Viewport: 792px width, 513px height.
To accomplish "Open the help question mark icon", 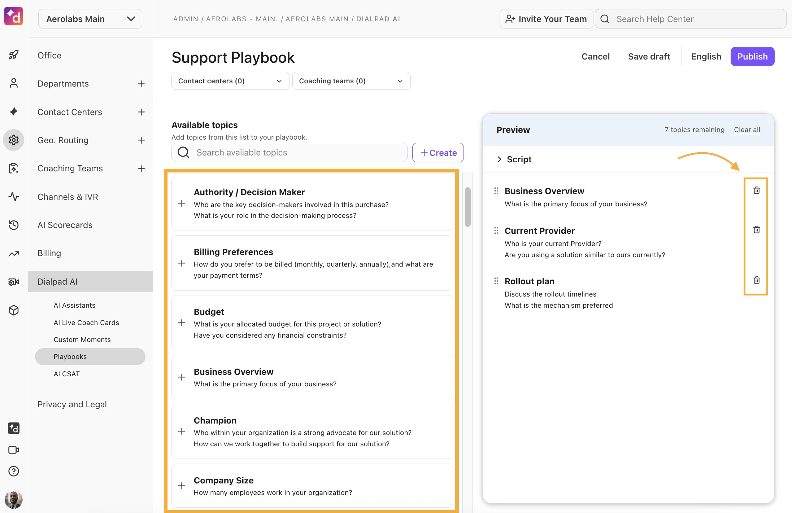I will click(14, 471).
